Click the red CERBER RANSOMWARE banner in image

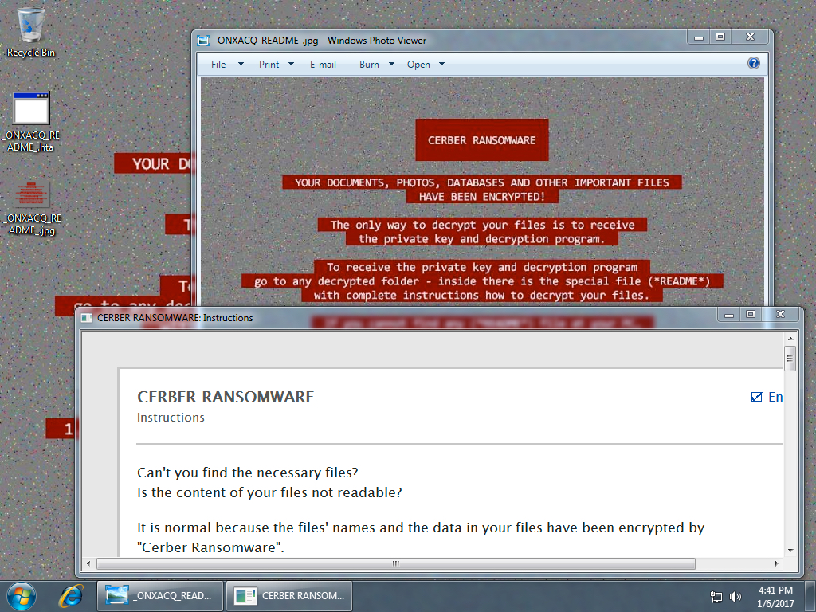482,140
